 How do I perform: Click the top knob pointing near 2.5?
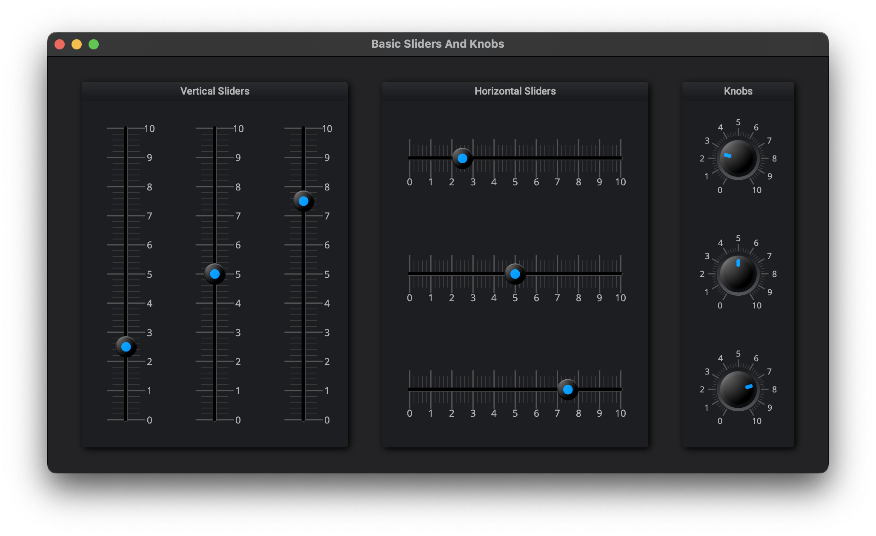point(738,158)
